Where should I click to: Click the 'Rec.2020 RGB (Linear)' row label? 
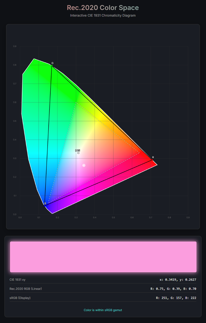point(26,289)
